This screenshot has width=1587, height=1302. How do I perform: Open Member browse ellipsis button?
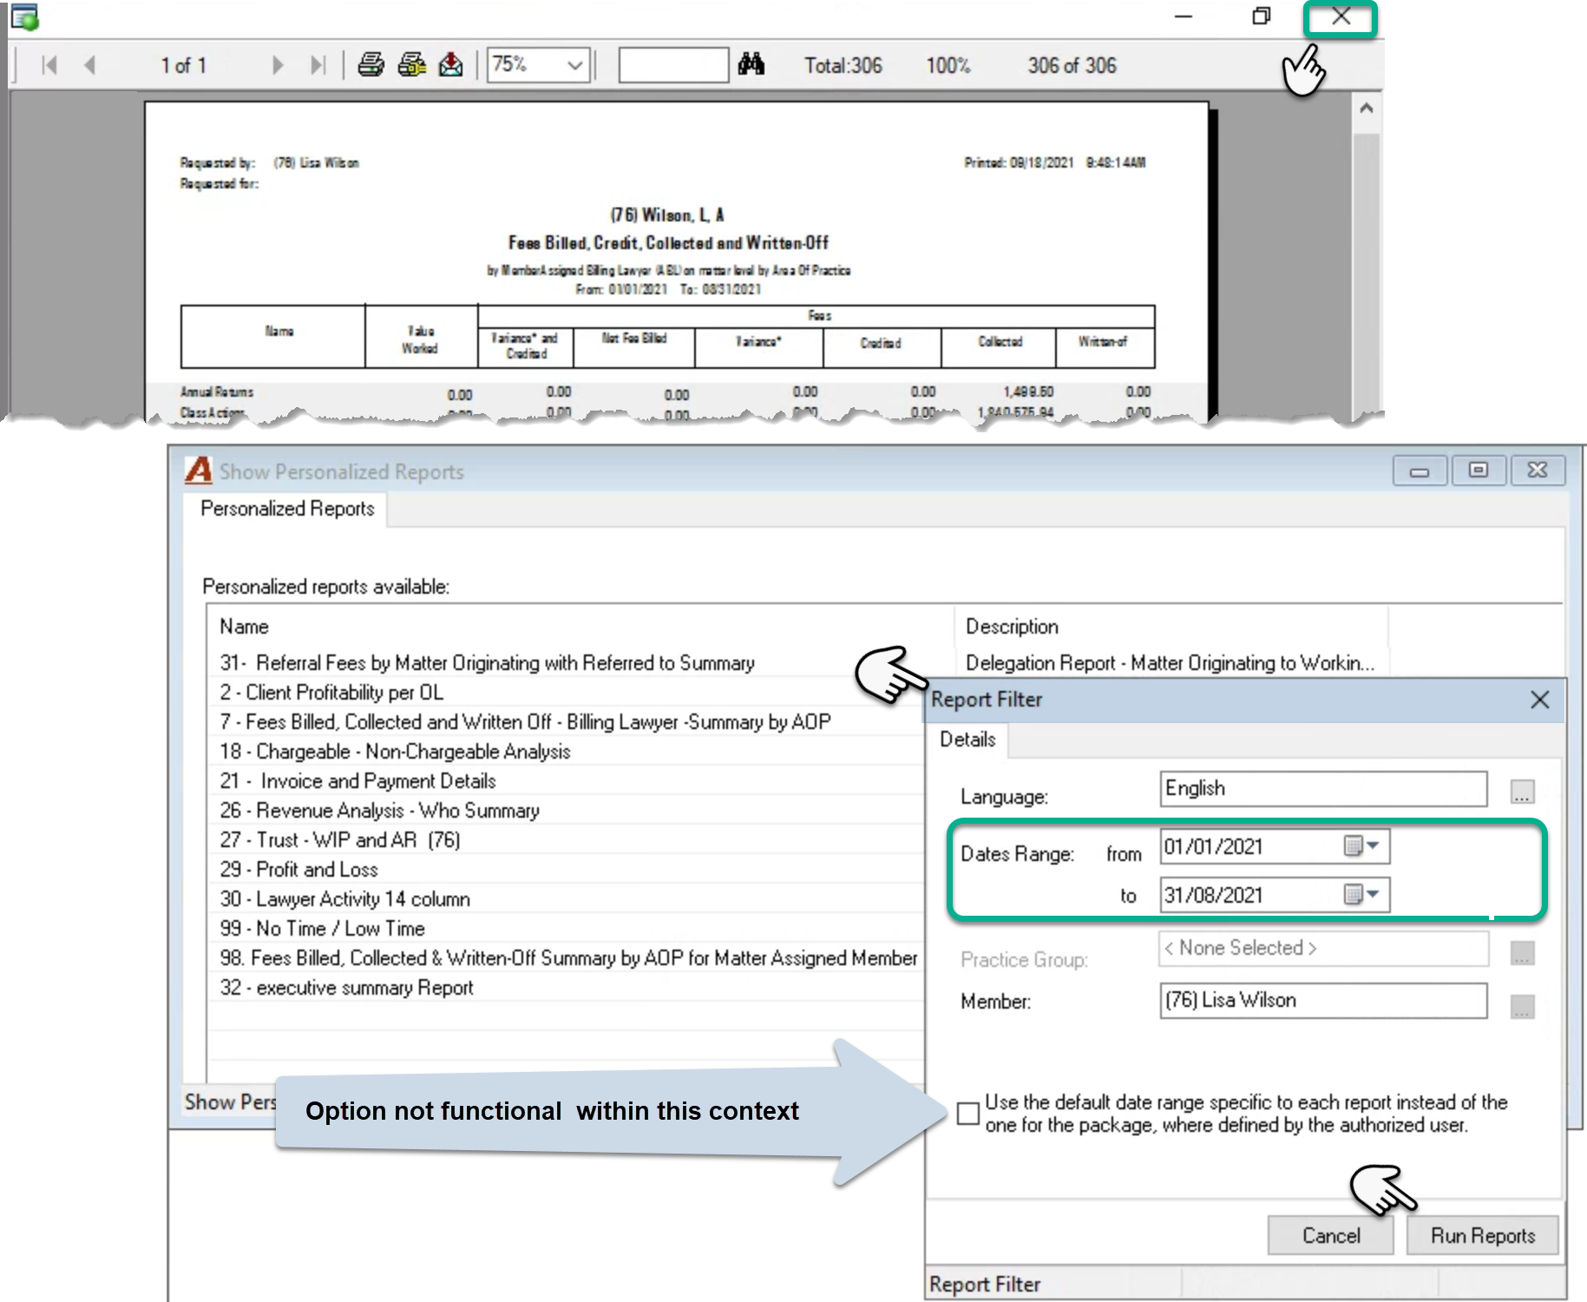(x=1522, y=1006)
